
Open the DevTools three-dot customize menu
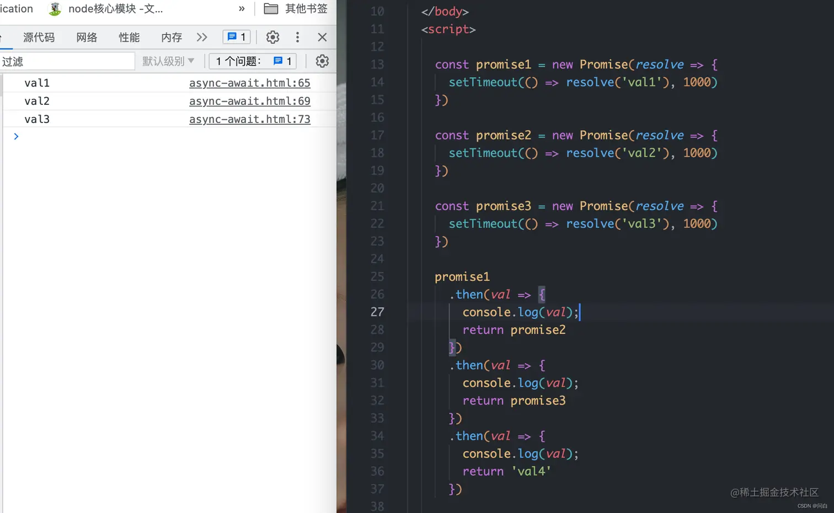(297, 37)
